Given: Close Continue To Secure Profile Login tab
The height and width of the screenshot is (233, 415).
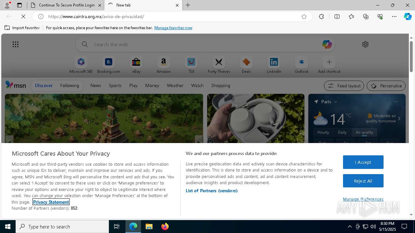Looking at the screenshot, I should click(100, 5).
